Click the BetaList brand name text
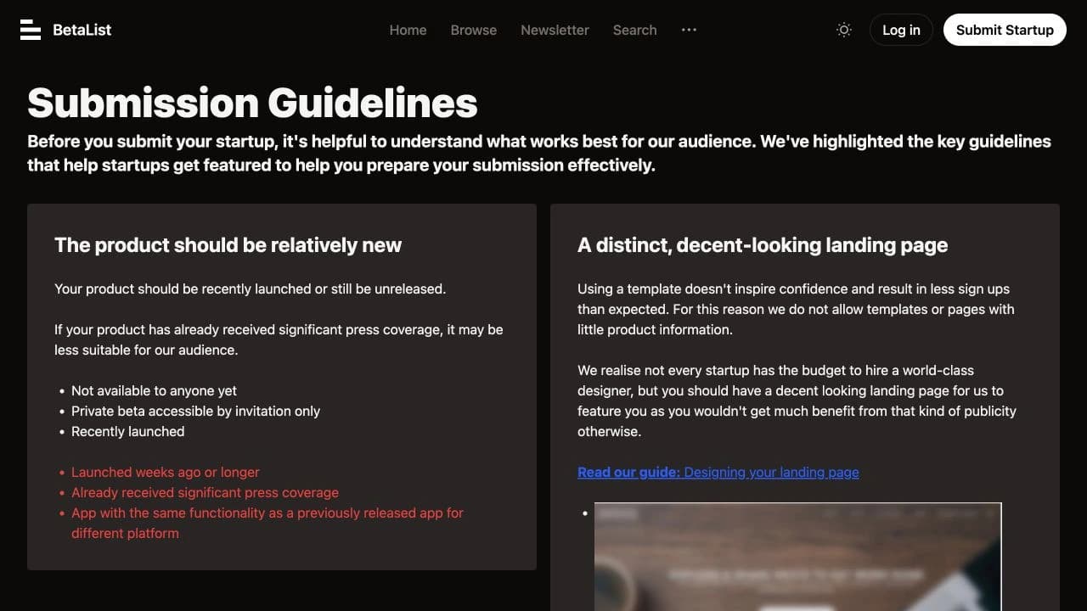The image size is (1087, 611). [82, 30]
